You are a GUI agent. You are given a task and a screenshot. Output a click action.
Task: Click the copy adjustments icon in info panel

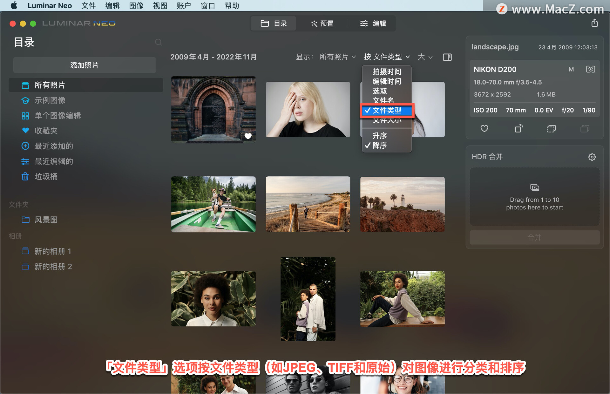(x=551, y=129)
